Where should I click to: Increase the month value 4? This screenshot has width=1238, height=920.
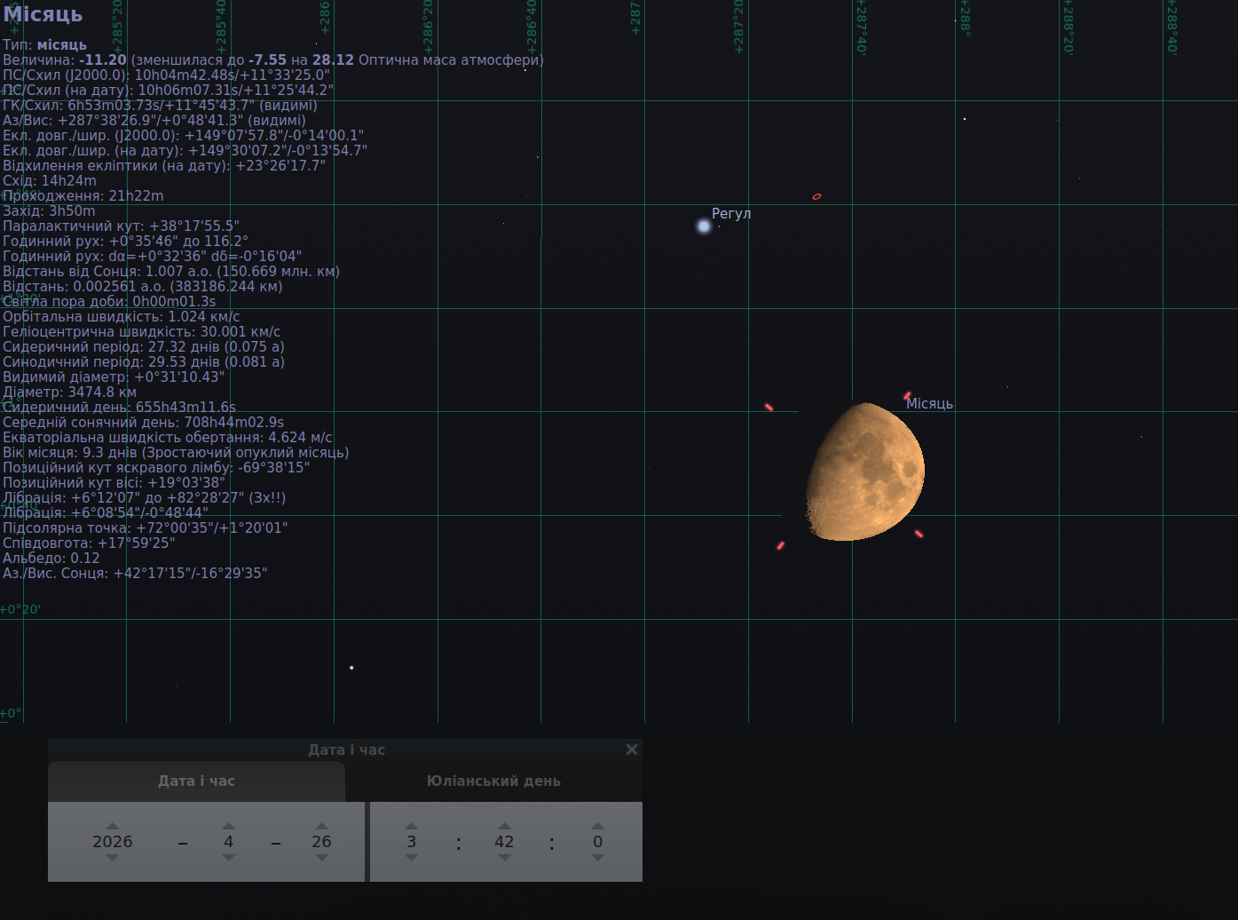(x=229, y=826)
